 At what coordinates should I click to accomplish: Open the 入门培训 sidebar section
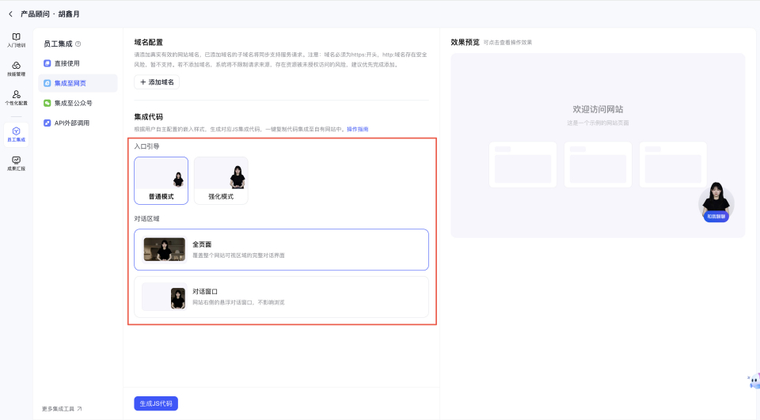pos(16,40)
